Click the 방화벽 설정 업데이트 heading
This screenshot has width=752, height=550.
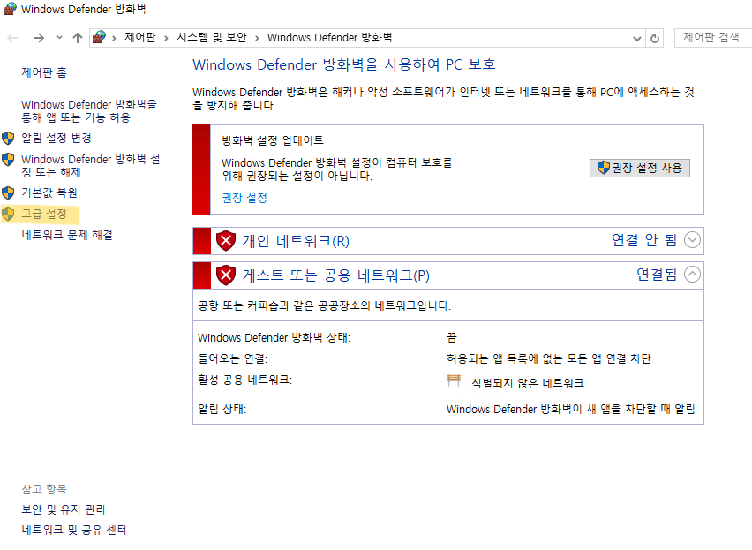click(x=273, y=140)
